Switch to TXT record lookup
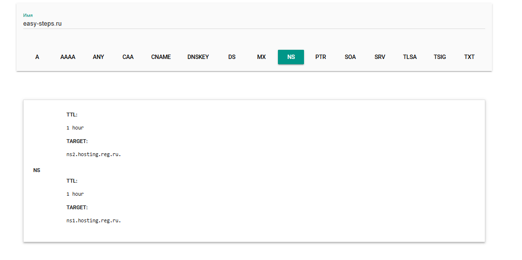 click(469, 57)
